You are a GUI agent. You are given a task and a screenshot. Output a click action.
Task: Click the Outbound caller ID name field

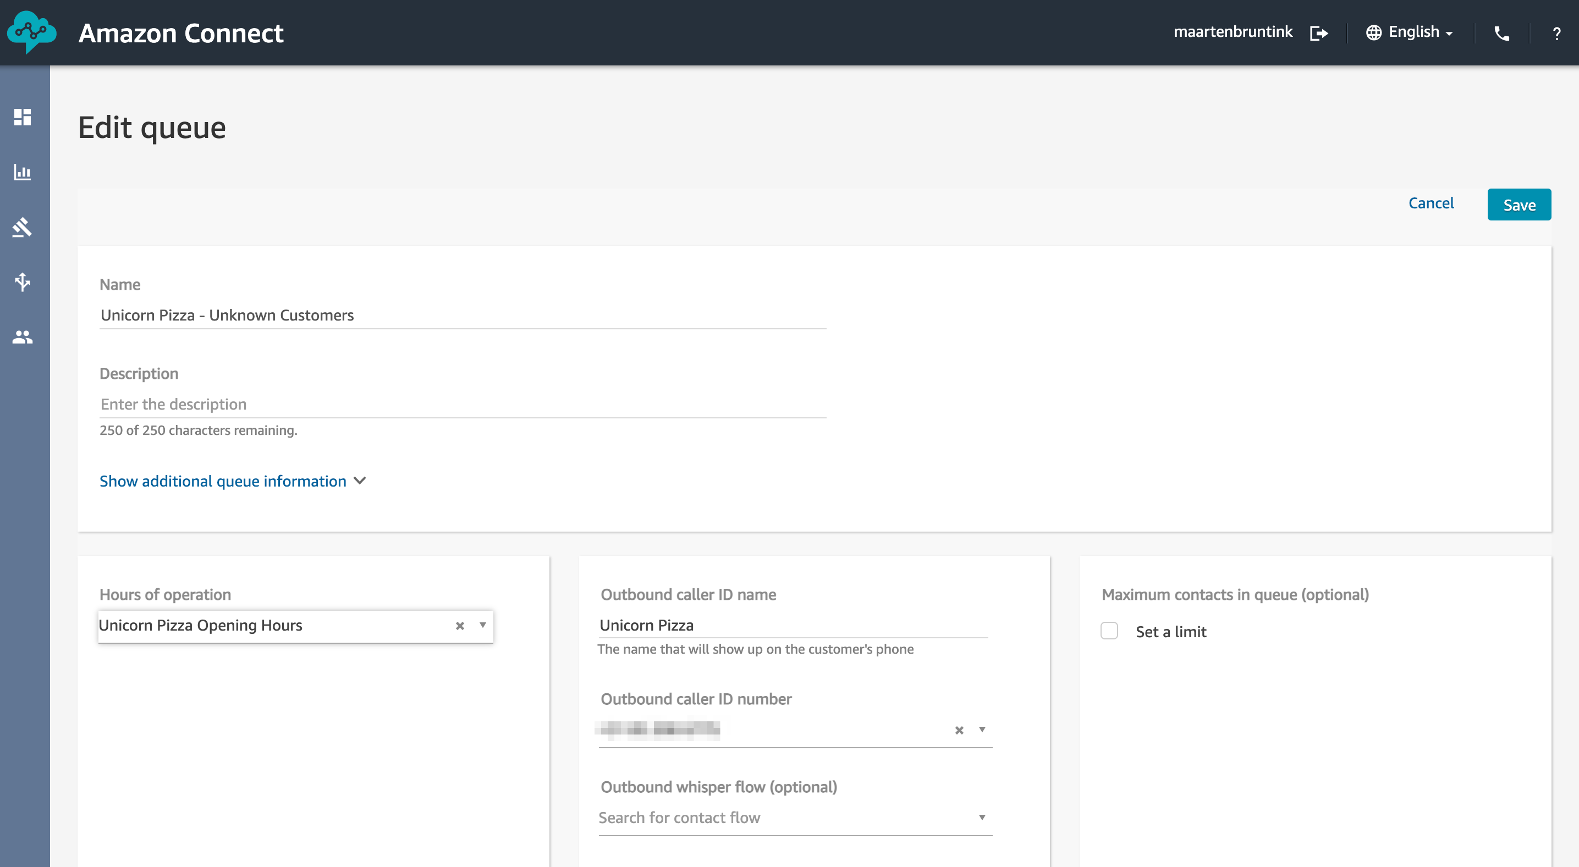793,625
